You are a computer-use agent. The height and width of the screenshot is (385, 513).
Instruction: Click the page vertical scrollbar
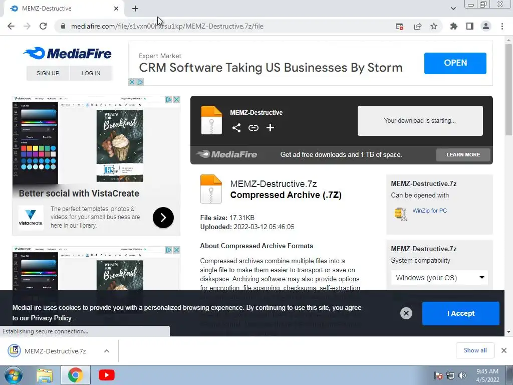[508, 89]
